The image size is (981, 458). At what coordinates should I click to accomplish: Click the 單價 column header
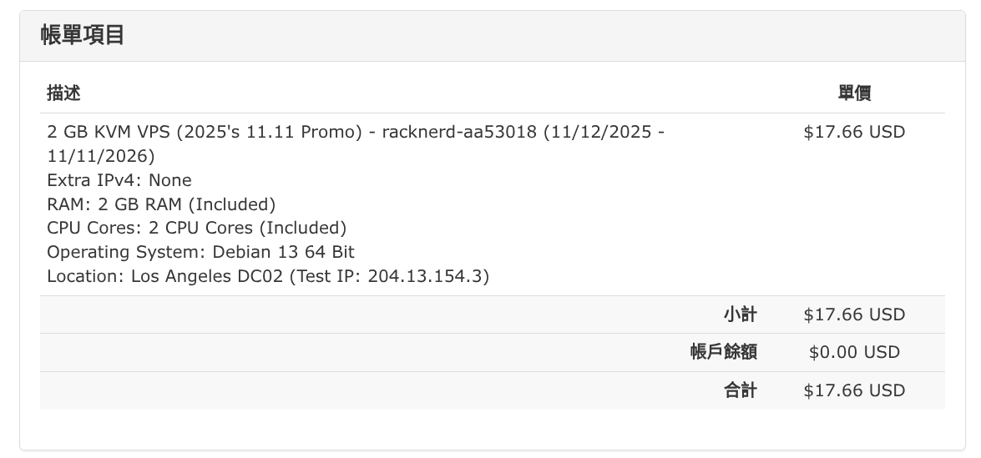pos(854,93)
